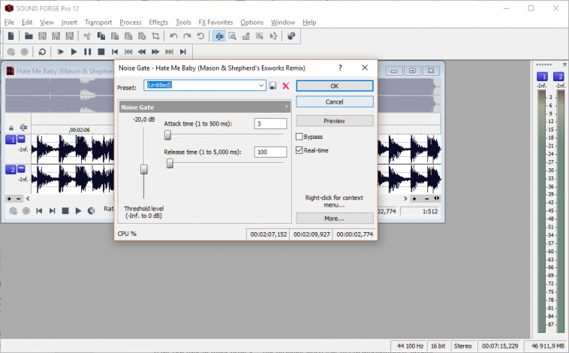Enable the Bypass checkbox
Screen dimensions: 569x353
point(300,137)
